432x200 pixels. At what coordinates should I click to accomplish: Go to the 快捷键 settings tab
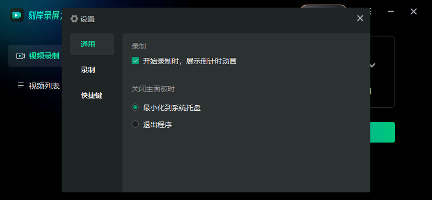[x=91, y=96]
